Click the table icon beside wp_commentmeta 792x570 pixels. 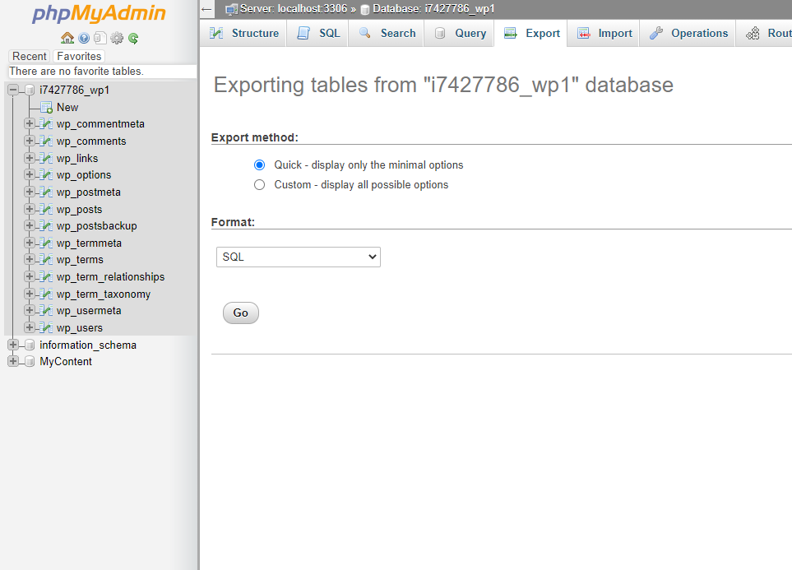[46, 124]
